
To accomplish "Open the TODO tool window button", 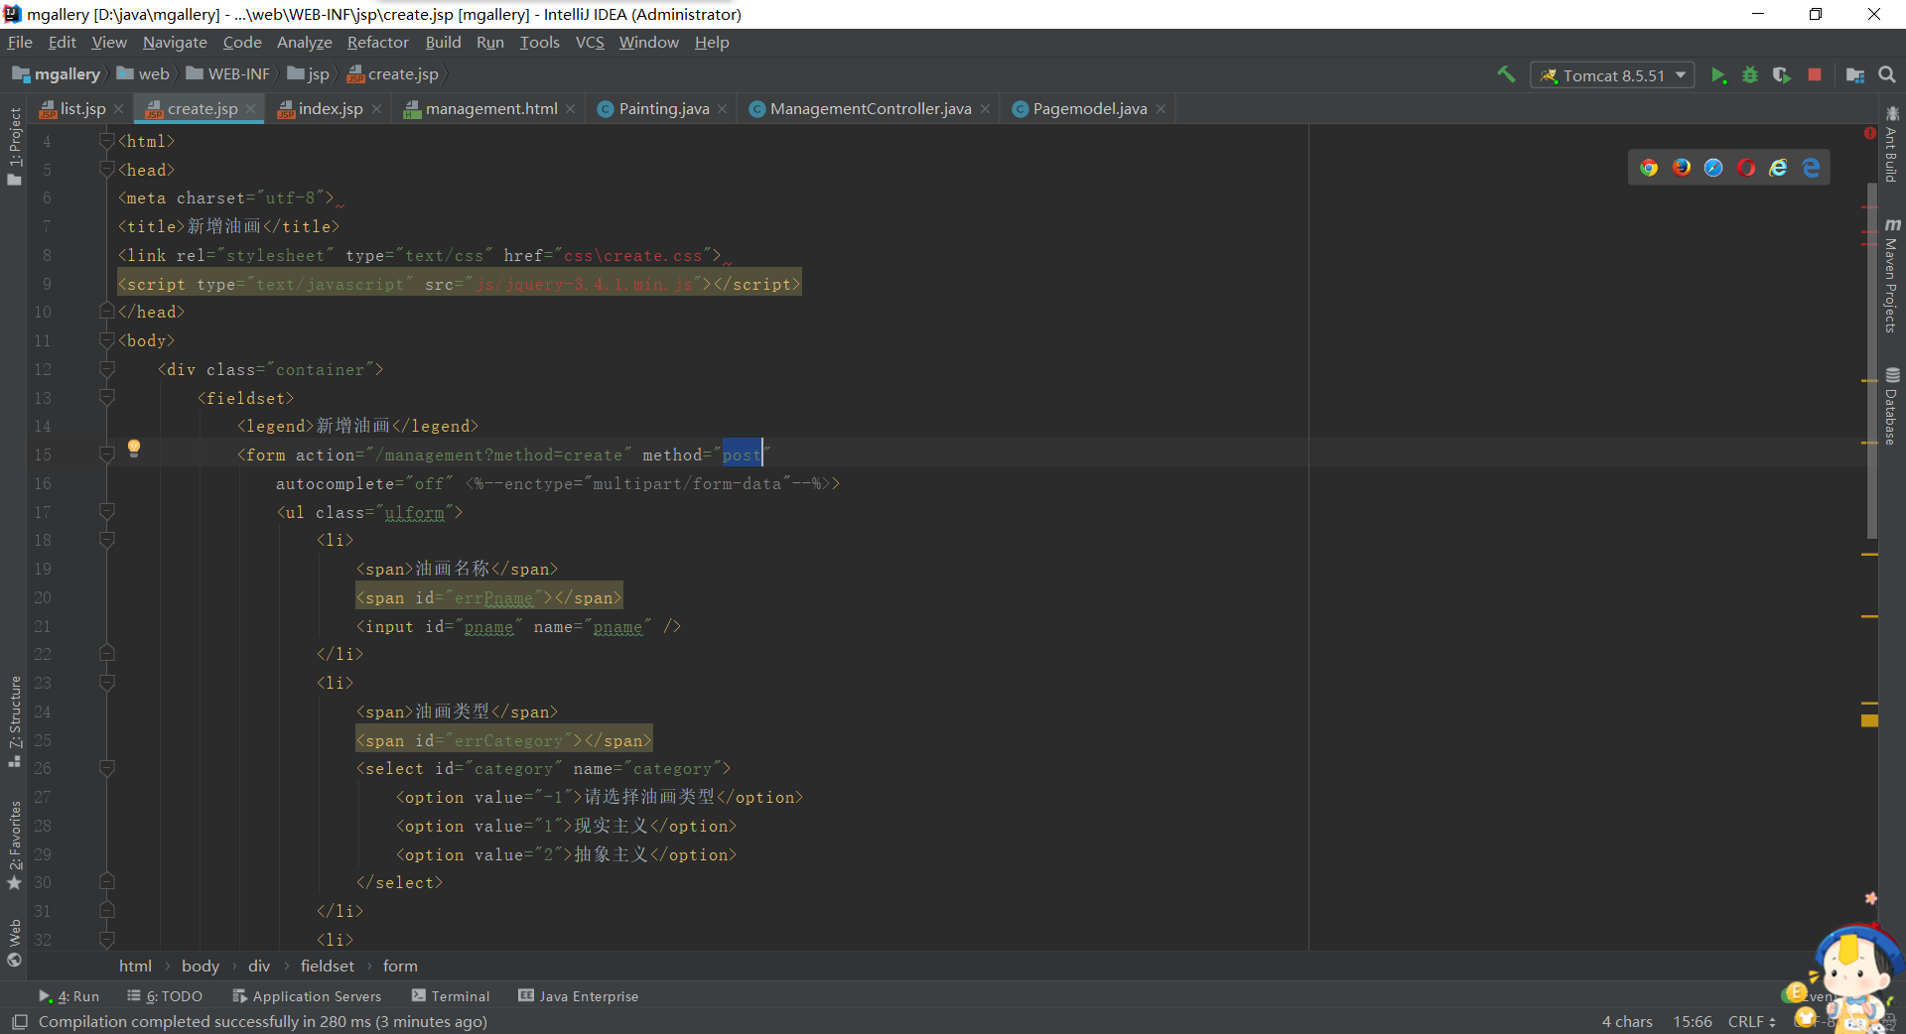I will click(165, 996).
